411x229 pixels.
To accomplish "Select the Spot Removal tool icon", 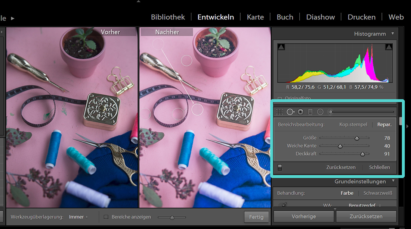I will pos(290,112).
